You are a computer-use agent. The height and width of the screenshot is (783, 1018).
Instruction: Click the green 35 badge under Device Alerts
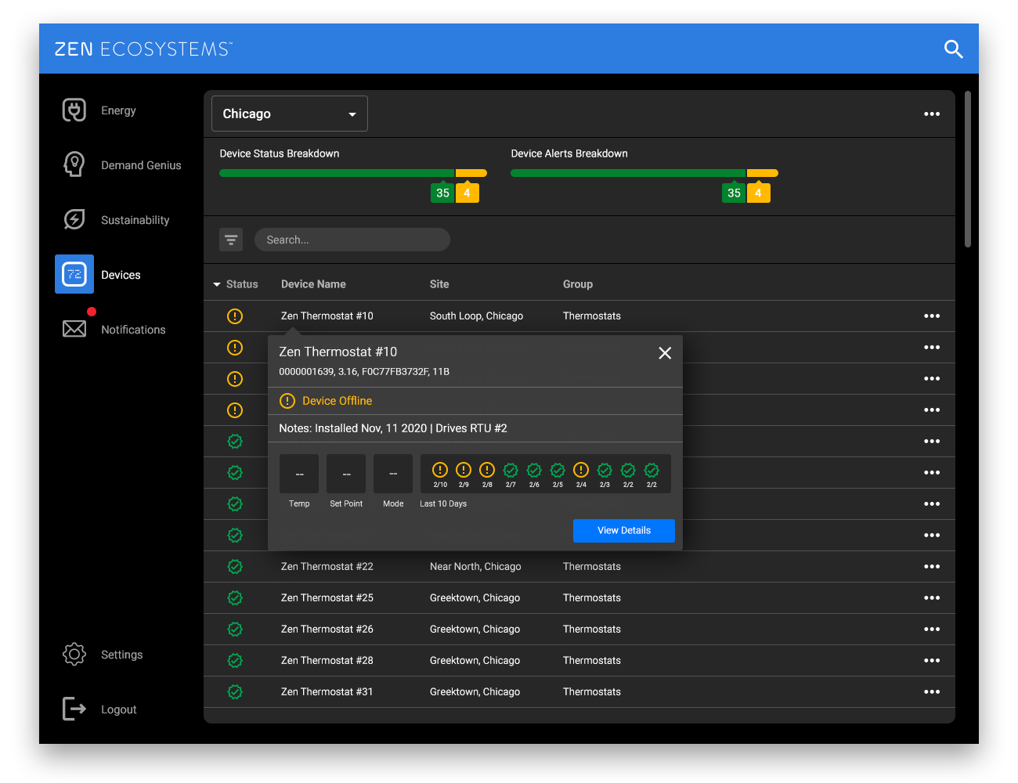tap(734, 193)
